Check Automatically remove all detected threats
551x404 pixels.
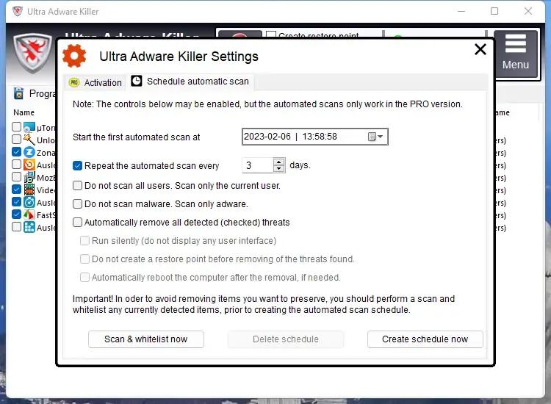[x=77, y=223]
